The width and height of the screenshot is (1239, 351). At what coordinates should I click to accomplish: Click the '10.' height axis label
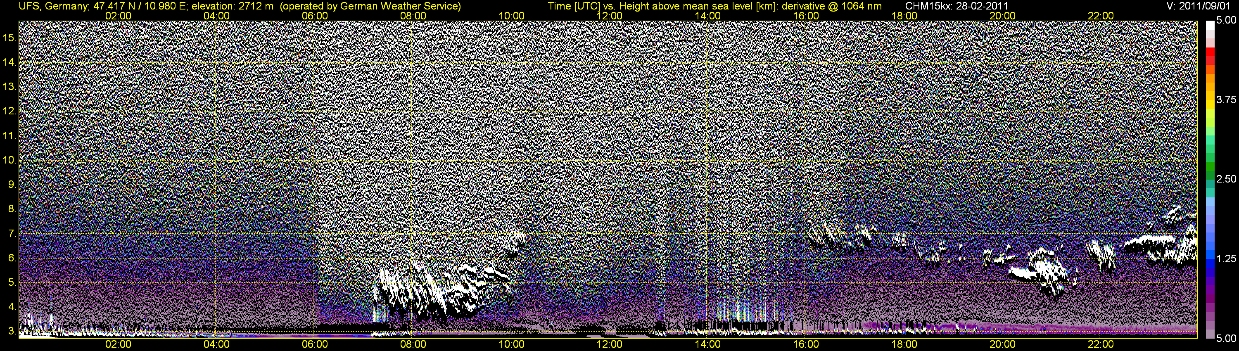(x=9, y=160)
